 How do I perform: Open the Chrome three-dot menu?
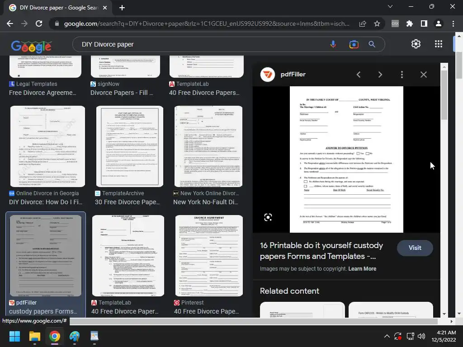[453, 23]
